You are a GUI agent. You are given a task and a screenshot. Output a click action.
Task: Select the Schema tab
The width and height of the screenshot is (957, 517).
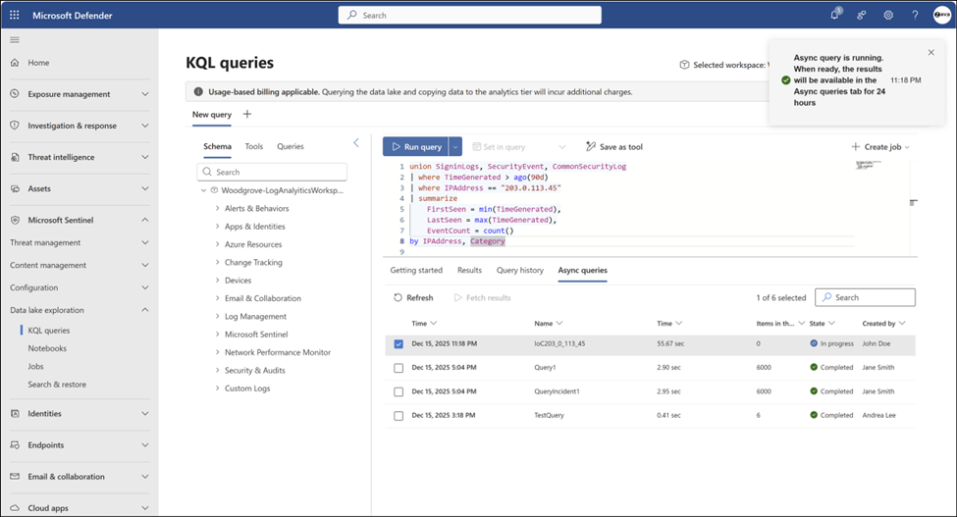coord(217,146)
